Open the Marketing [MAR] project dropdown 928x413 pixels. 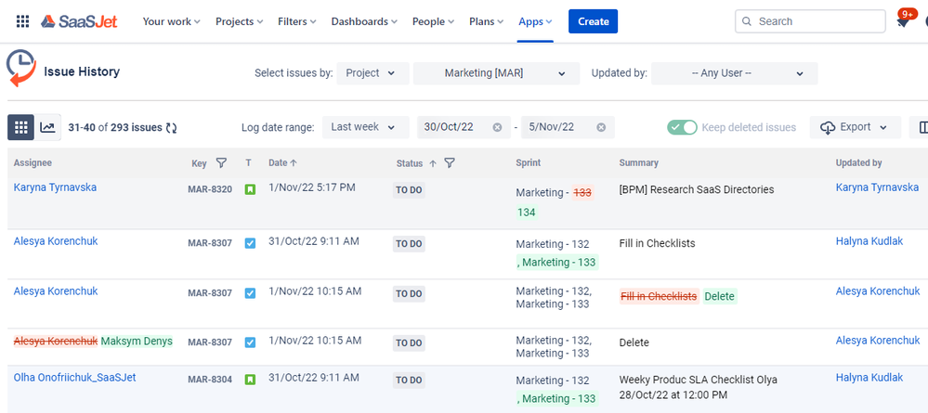click(x=497, y=73)
